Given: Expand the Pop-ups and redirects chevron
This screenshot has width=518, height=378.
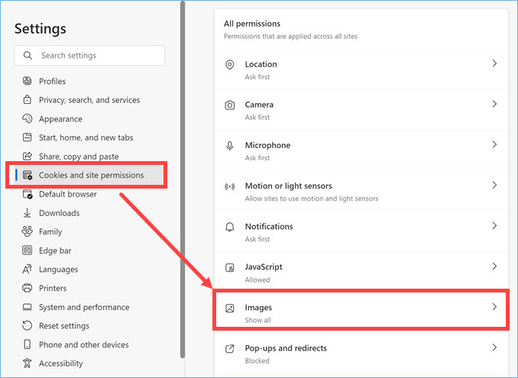Looking at the screenshot, I should (494, 347).
